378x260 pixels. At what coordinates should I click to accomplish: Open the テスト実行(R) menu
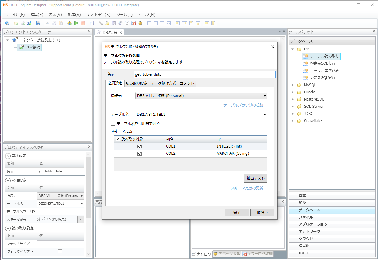pyautogui.click(x=99, y=14)
